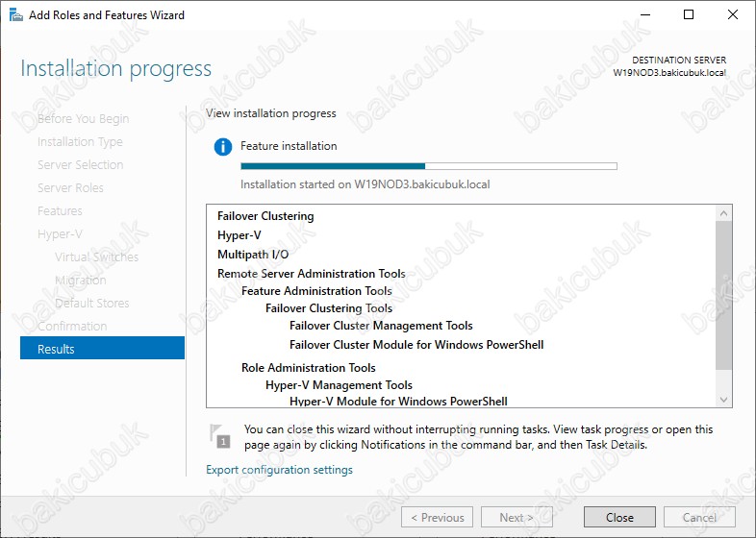Viewport: 756px width, 538px height.
Task: Click the blue info icon beside Feature installation
Action: [223, 146]
